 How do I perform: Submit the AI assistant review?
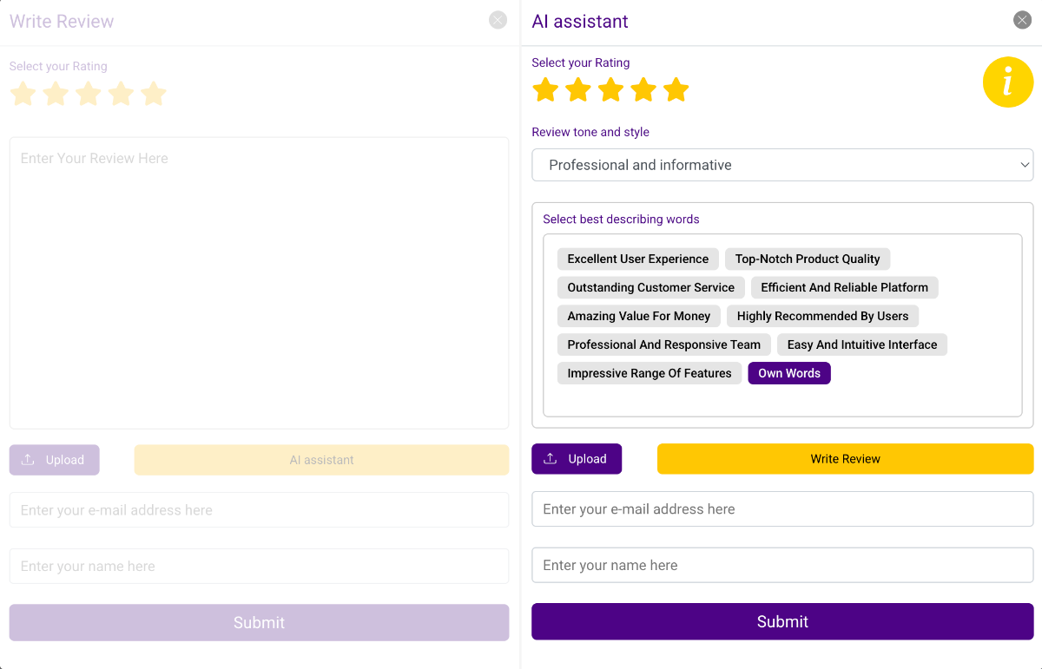pos(781,621)
